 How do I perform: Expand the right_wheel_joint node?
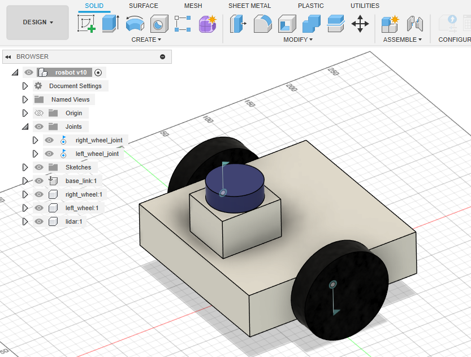point(35,140)
